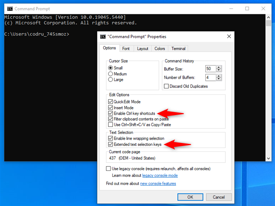Click the Buffer Size input field

pos(210,69)
